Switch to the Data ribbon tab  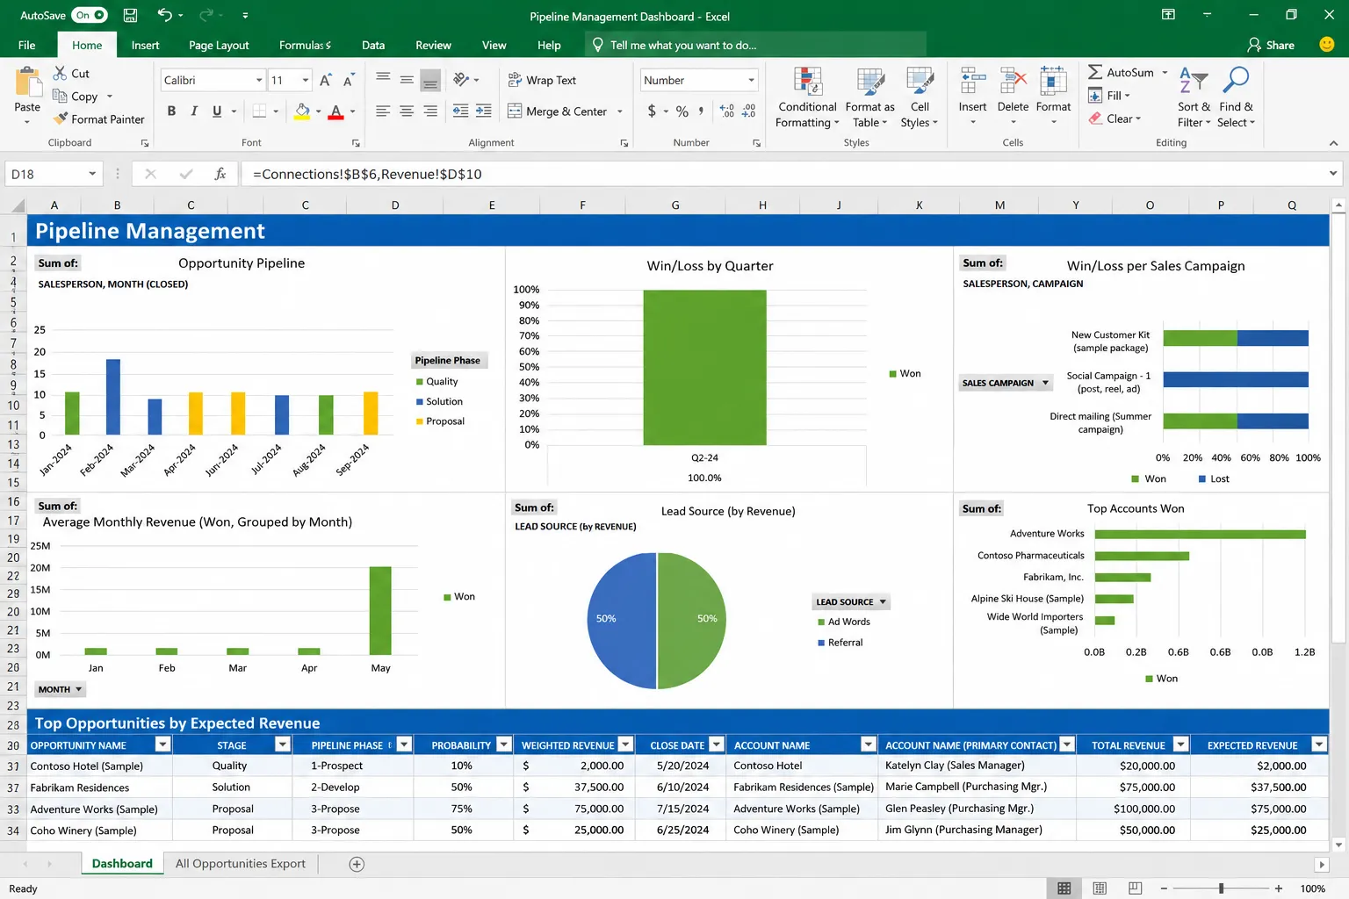tap(373, 45)
